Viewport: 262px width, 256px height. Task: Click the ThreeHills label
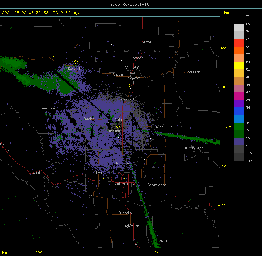pos(163,127)
